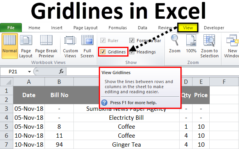Screen dimensions: 239x149
Task: Click Press F1 for more help text
Action: [x=134, y=103]
